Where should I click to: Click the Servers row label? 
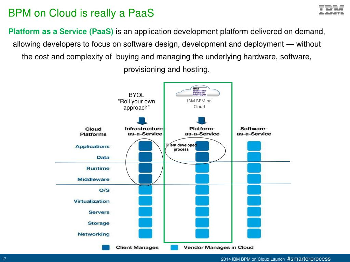click(99, 212)
